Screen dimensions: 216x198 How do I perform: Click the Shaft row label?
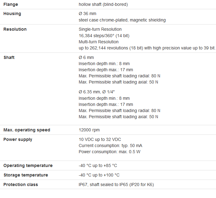coord(9,57)
